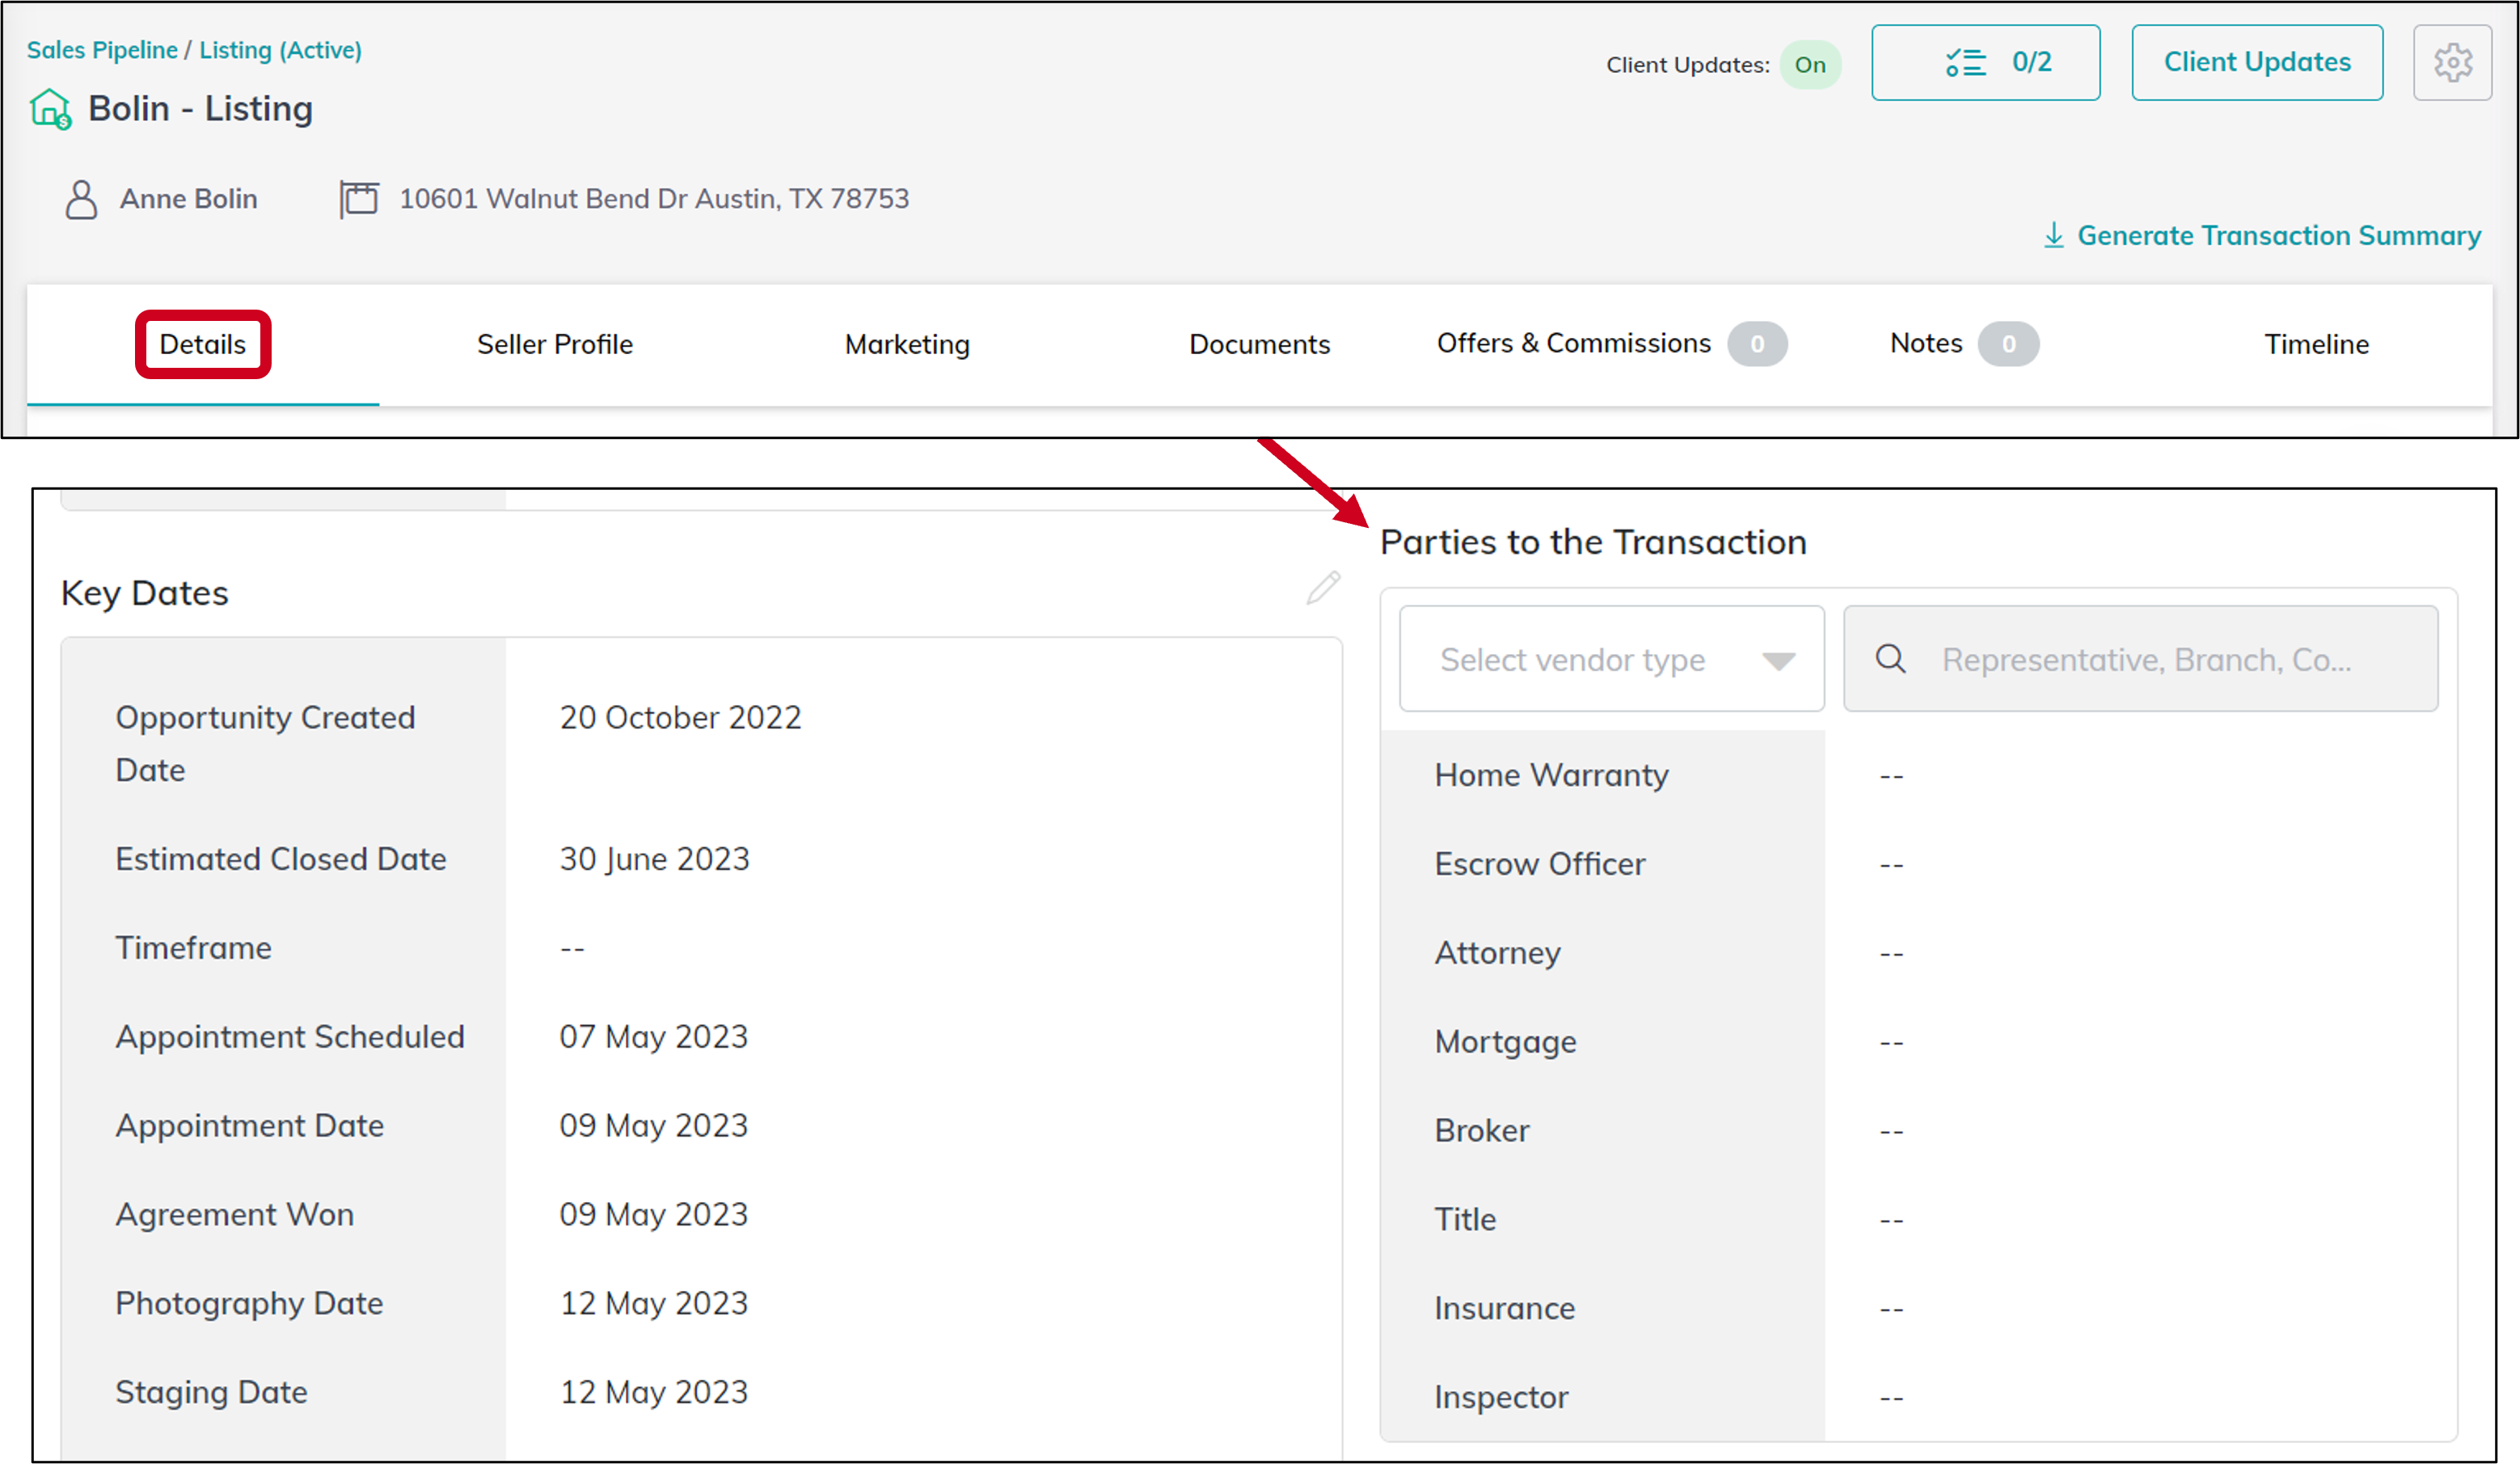The height and width of the screenshot is (1464, 2520).
Task: Open the Notes tab
Action: (x=1964, y=344)
